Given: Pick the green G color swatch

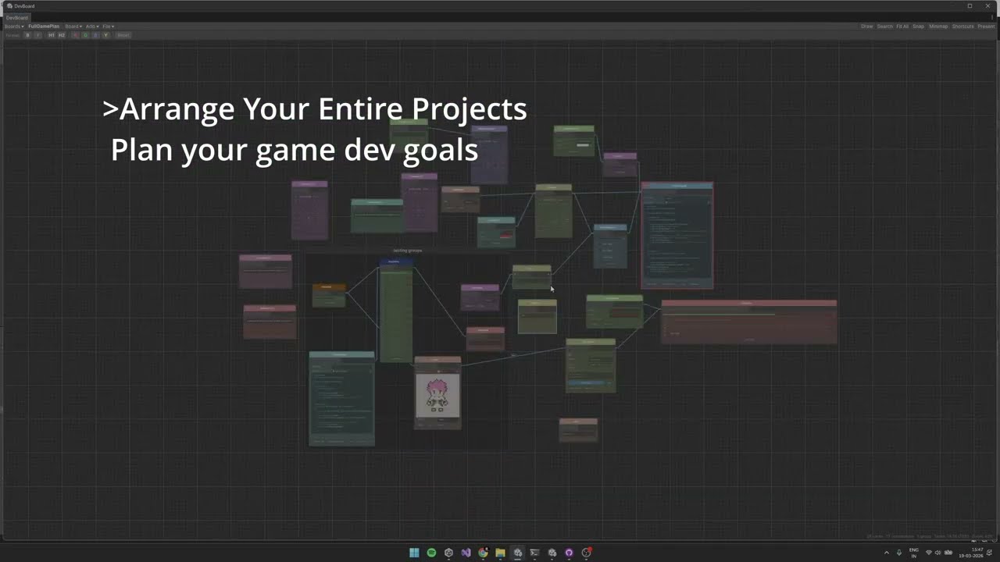Looking at the screenshot, I should (x=85, y=35).
